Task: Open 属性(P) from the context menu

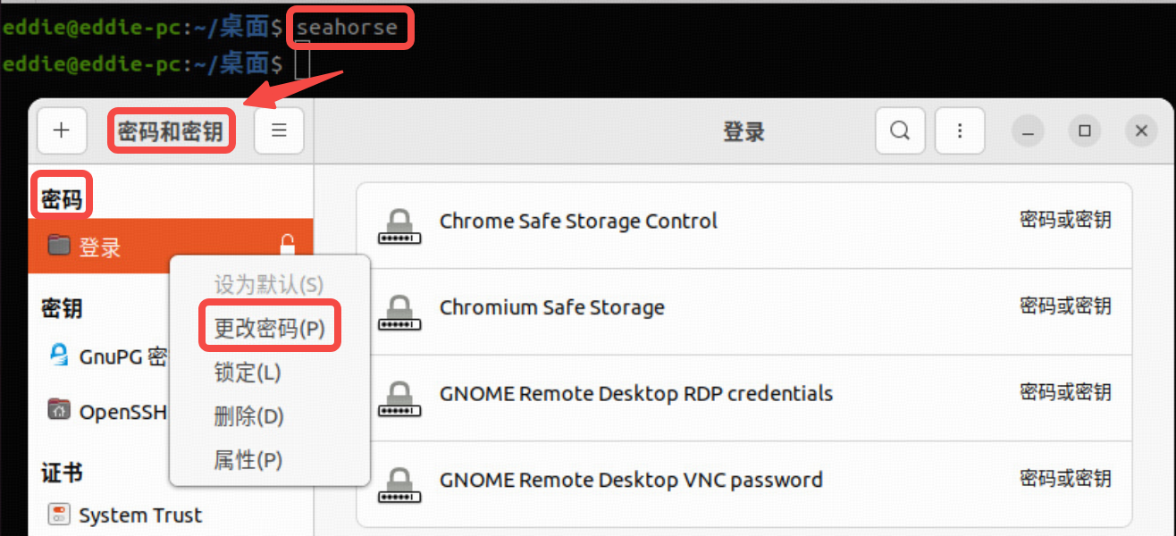Action: pos(248,460)
